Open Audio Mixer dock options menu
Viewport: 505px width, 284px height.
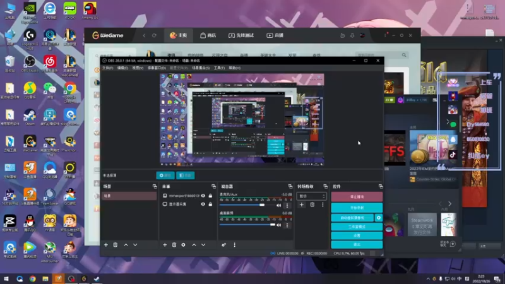pos(234,245)
